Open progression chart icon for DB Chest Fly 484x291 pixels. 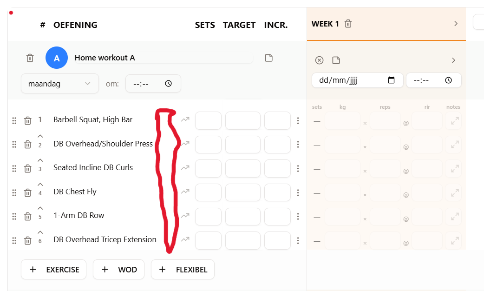click(185, 192)
